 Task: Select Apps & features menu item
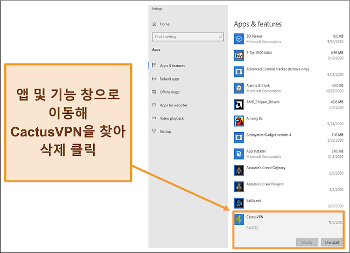point(172,66)
